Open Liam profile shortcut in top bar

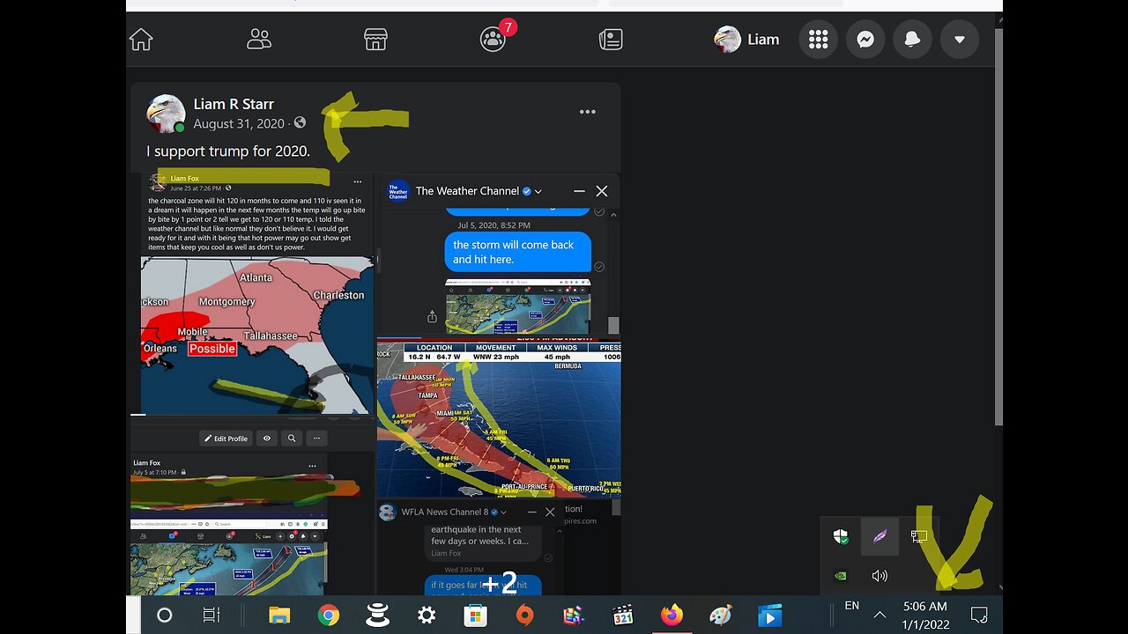[747, 40]
